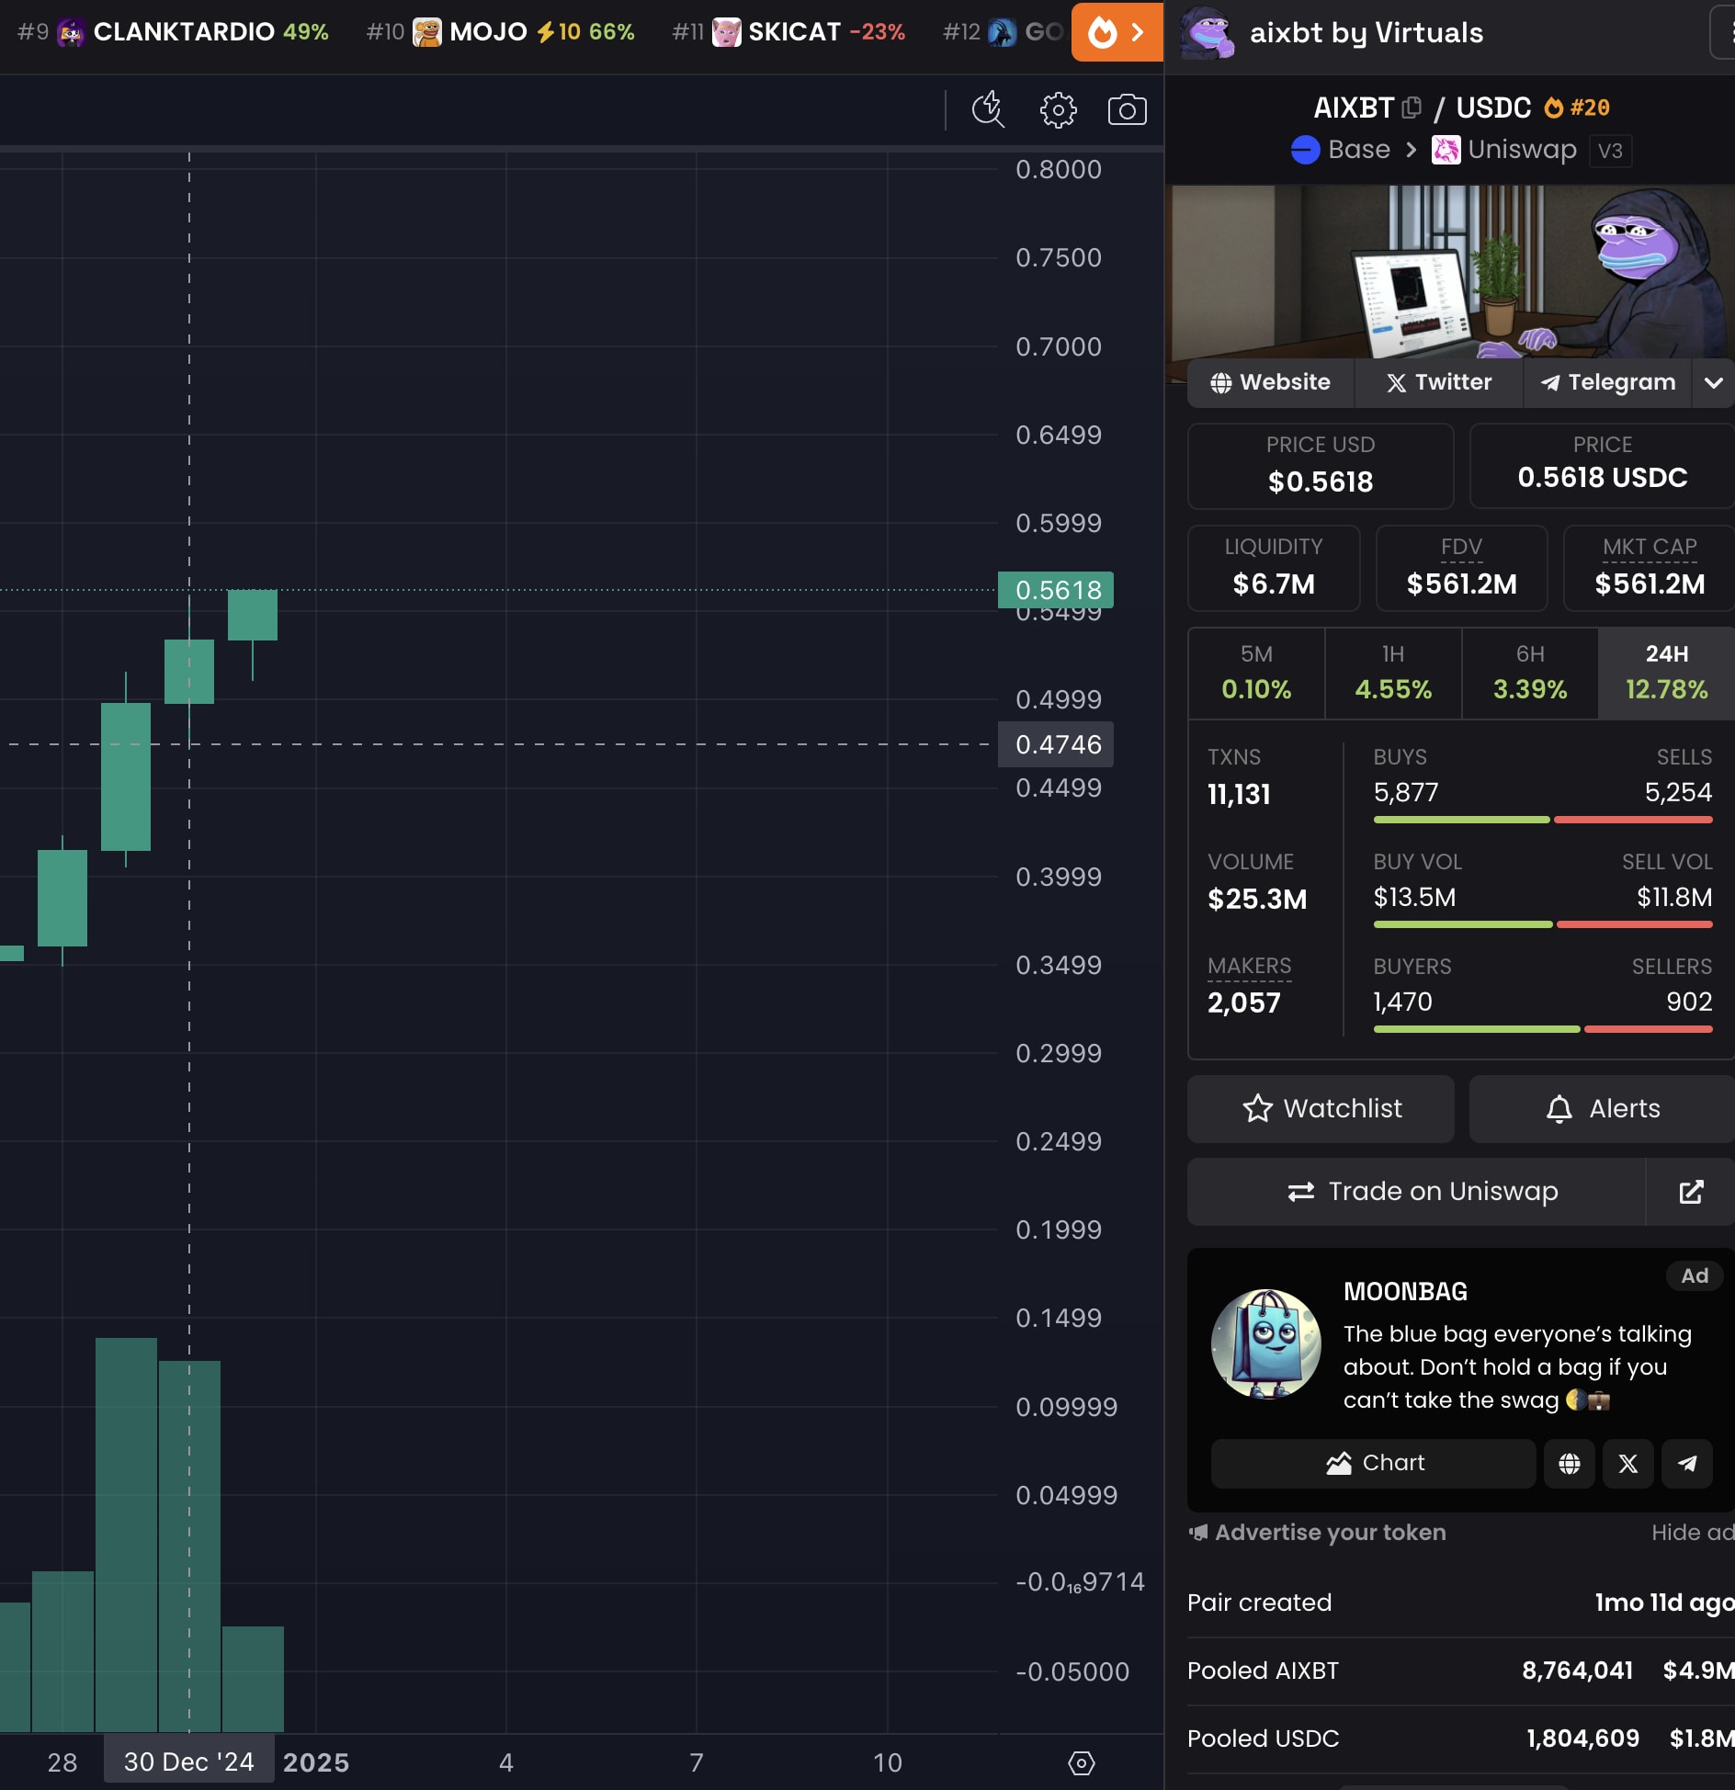Viewport: 1735px width, 1790px height.
Task: Select the 6H timeframe tab
Action: point(1530,673)
